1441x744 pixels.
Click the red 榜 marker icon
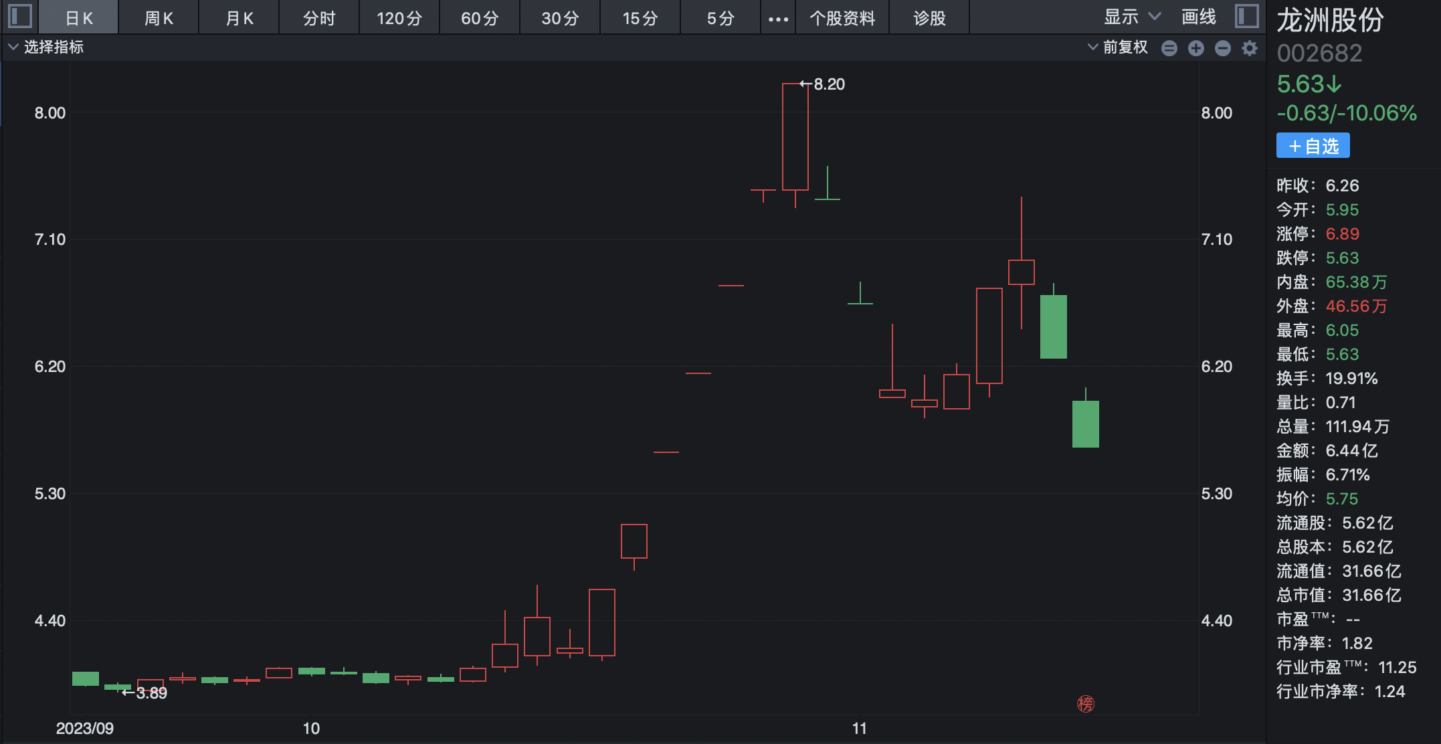click(1085, 704)
